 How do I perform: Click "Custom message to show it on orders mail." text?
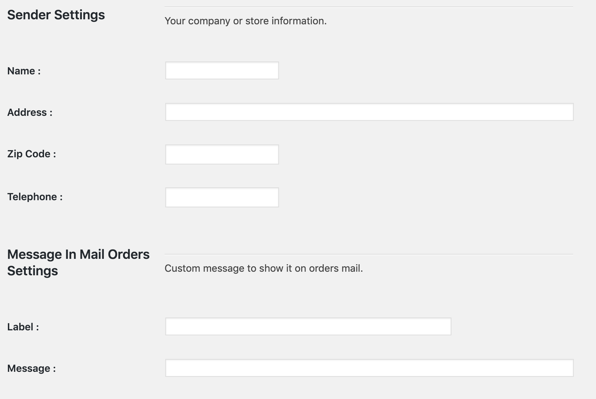(264, 268)
